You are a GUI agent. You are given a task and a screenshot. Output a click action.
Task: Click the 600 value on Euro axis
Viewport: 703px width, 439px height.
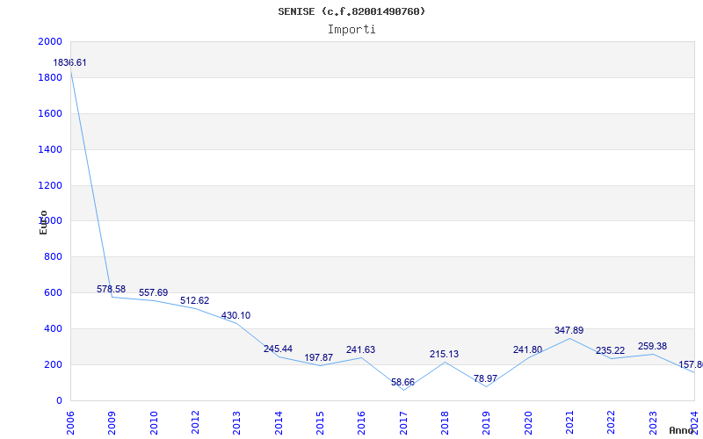coord(53,292)
